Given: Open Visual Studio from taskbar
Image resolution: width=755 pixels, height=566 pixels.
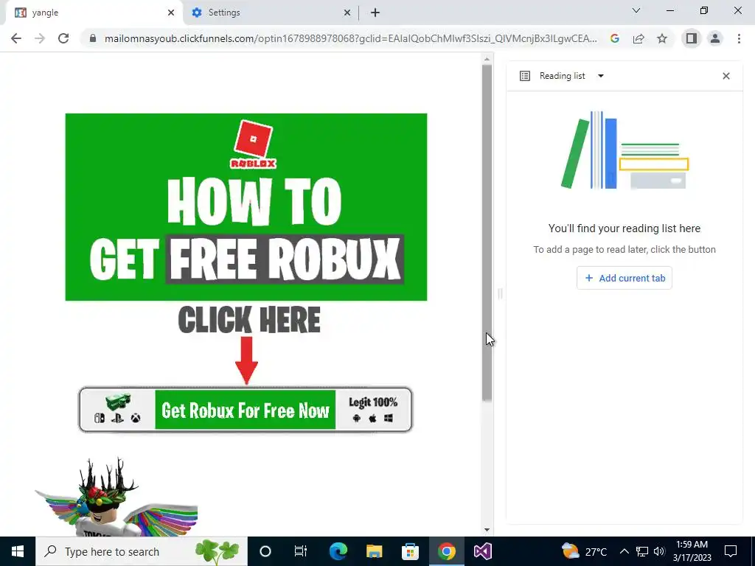Looking at the screenshot, I should 482,551.
